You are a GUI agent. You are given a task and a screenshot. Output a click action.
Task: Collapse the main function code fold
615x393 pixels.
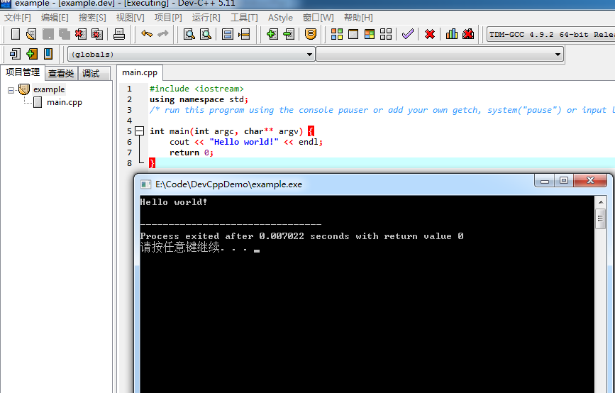[139, 131]
